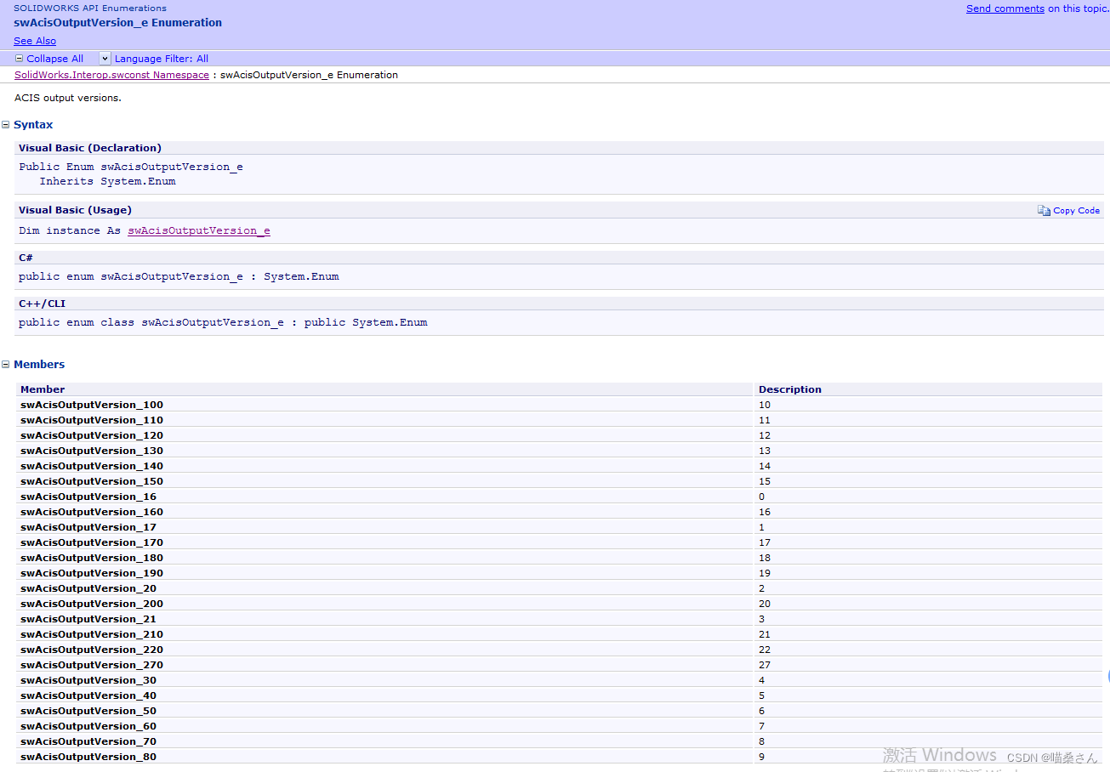
Task: Open SolidWorks.Interop.swconst Namespace link
Action: 111,75
